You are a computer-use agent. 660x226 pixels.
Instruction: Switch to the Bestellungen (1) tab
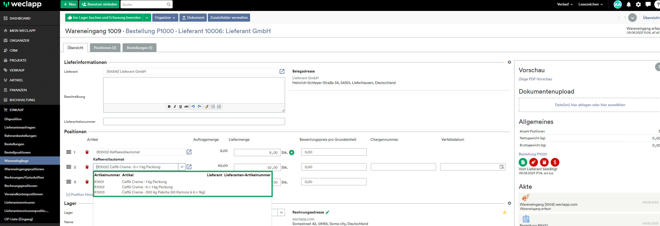click(140, 48)
